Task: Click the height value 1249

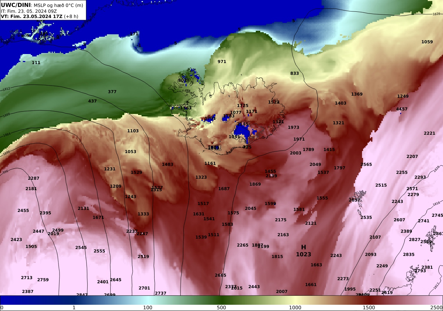Action: coord(403,96)
